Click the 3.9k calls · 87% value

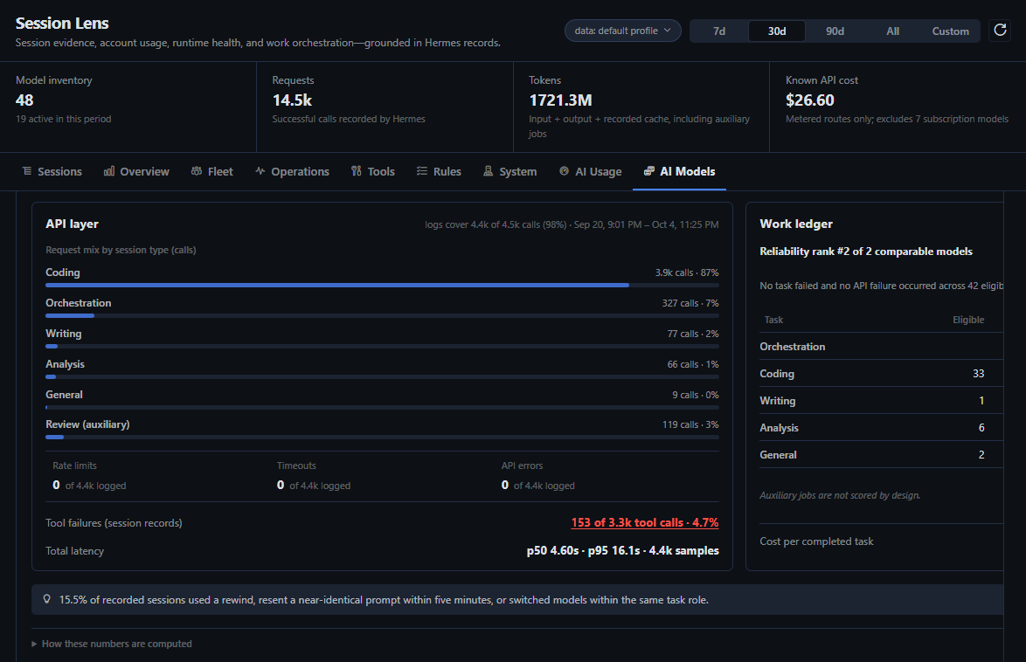pos(687,272)
